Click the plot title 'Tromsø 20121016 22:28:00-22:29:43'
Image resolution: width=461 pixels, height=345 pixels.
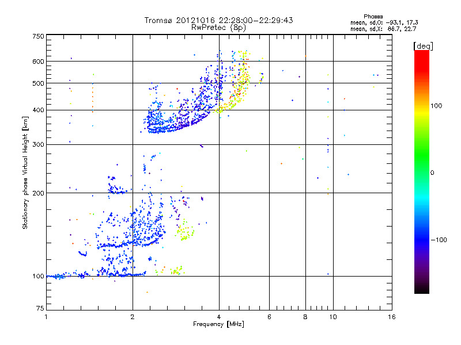coord(218,20)
